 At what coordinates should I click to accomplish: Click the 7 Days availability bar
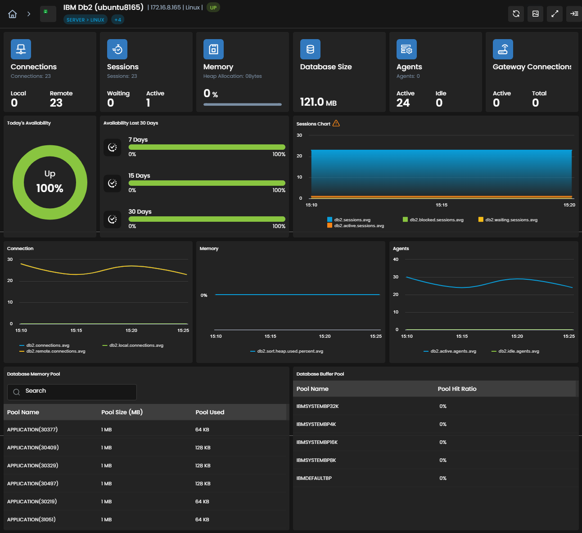207,147
